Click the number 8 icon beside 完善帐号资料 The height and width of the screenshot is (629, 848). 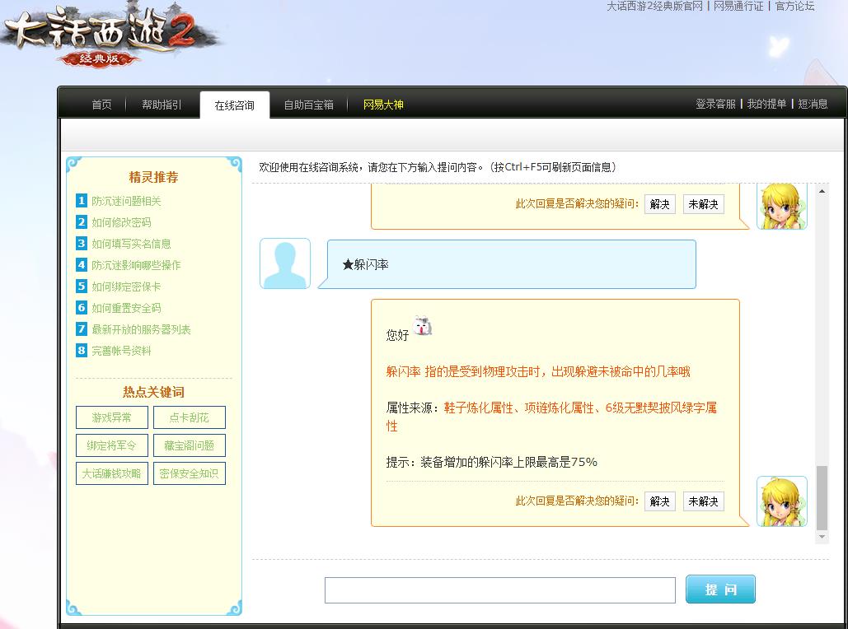(81, 351)
